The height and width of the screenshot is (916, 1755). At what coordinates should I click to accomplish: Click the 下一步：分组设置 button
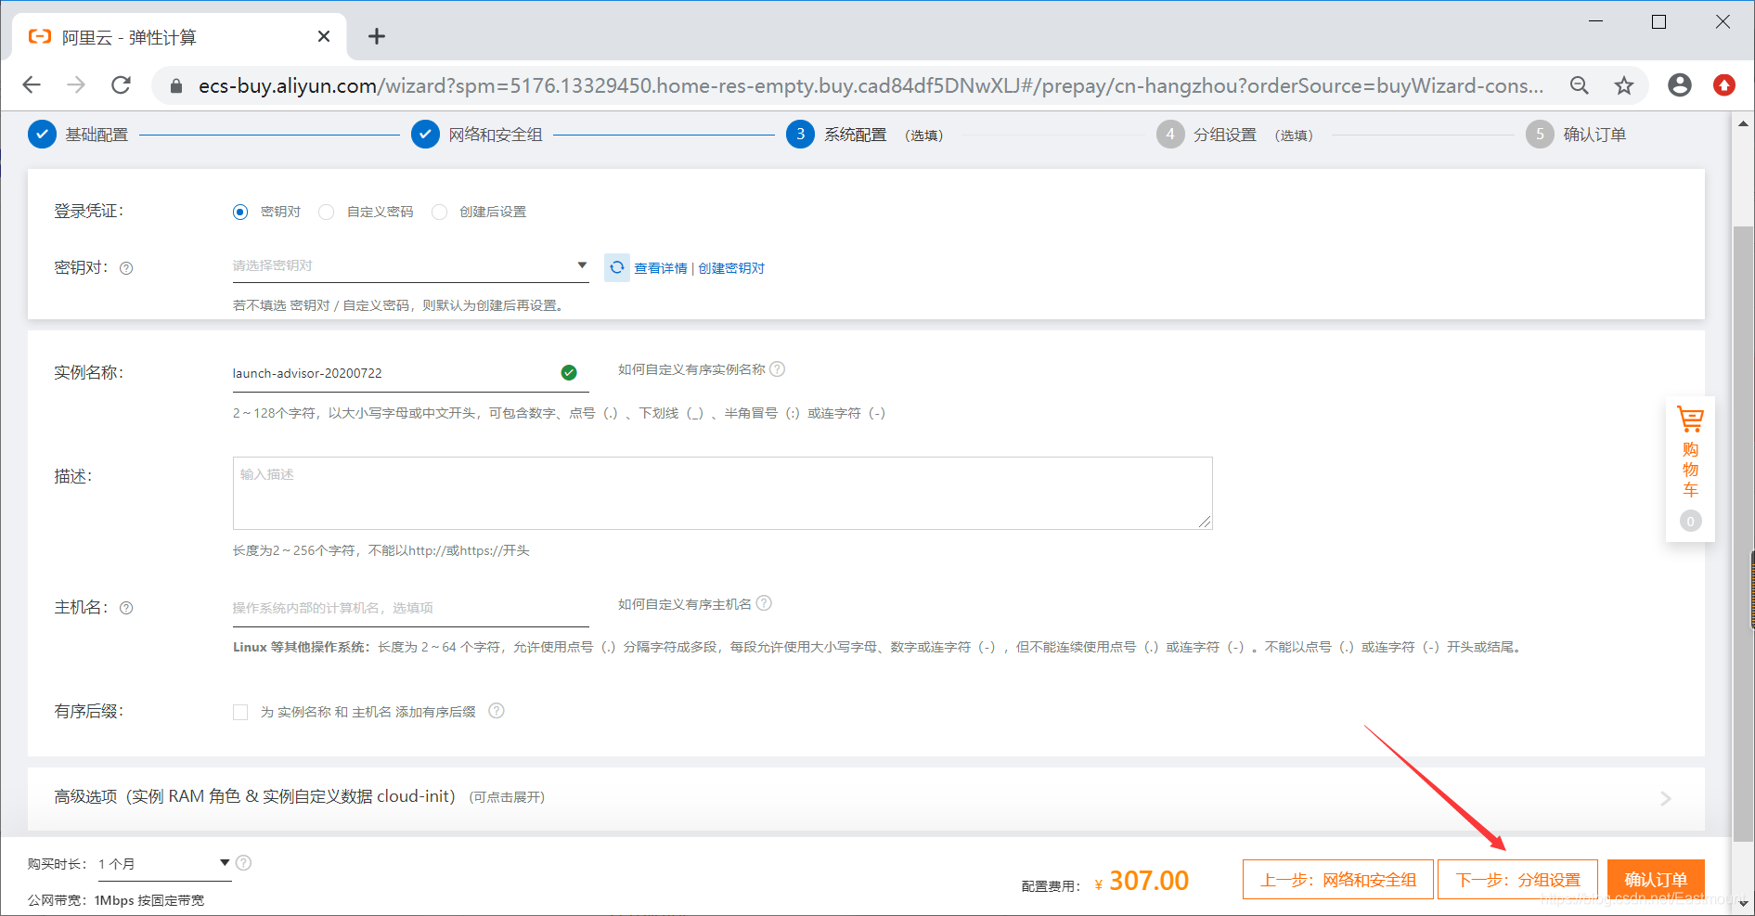point(1517,879)
